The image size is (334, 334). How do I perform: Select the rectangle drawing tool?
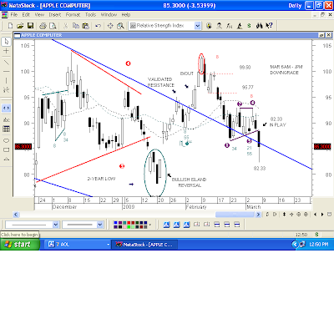coord(7,149)
